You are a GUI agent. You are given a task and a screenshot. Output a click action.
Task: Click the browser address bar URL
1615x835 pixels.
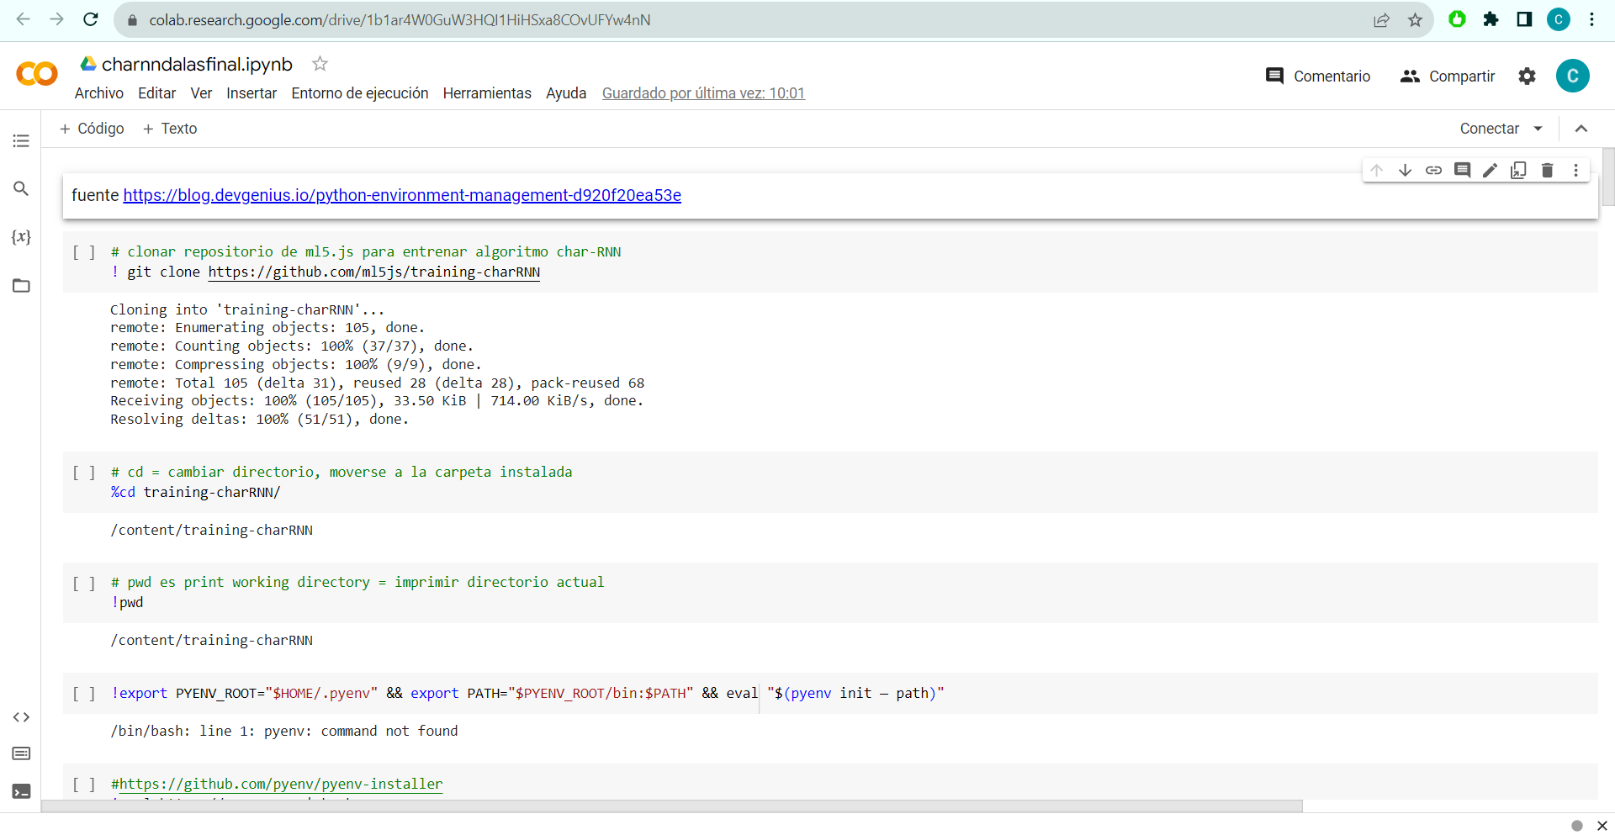(400, 20)
